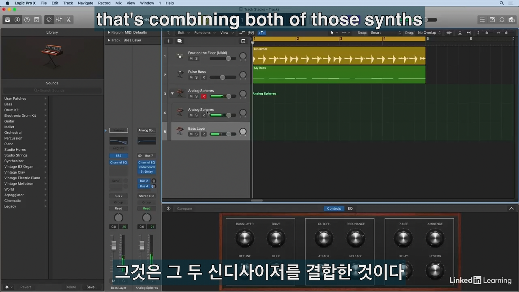Screen dimensions: 519x292
Task: Click the horizontal auto zoom icon
Action: coord(469,32)
